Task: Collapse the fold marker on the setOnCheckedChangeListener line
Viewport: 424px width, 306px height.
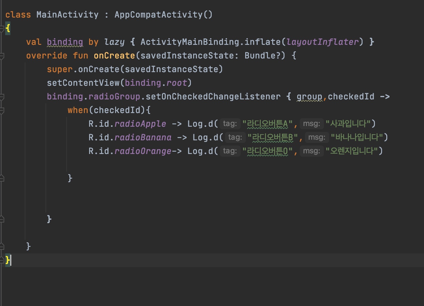Action: click(x=2, y=97)
